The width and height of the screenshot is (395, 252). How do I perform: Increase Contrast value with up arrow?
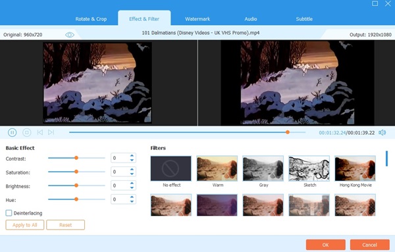pos(132,156)
